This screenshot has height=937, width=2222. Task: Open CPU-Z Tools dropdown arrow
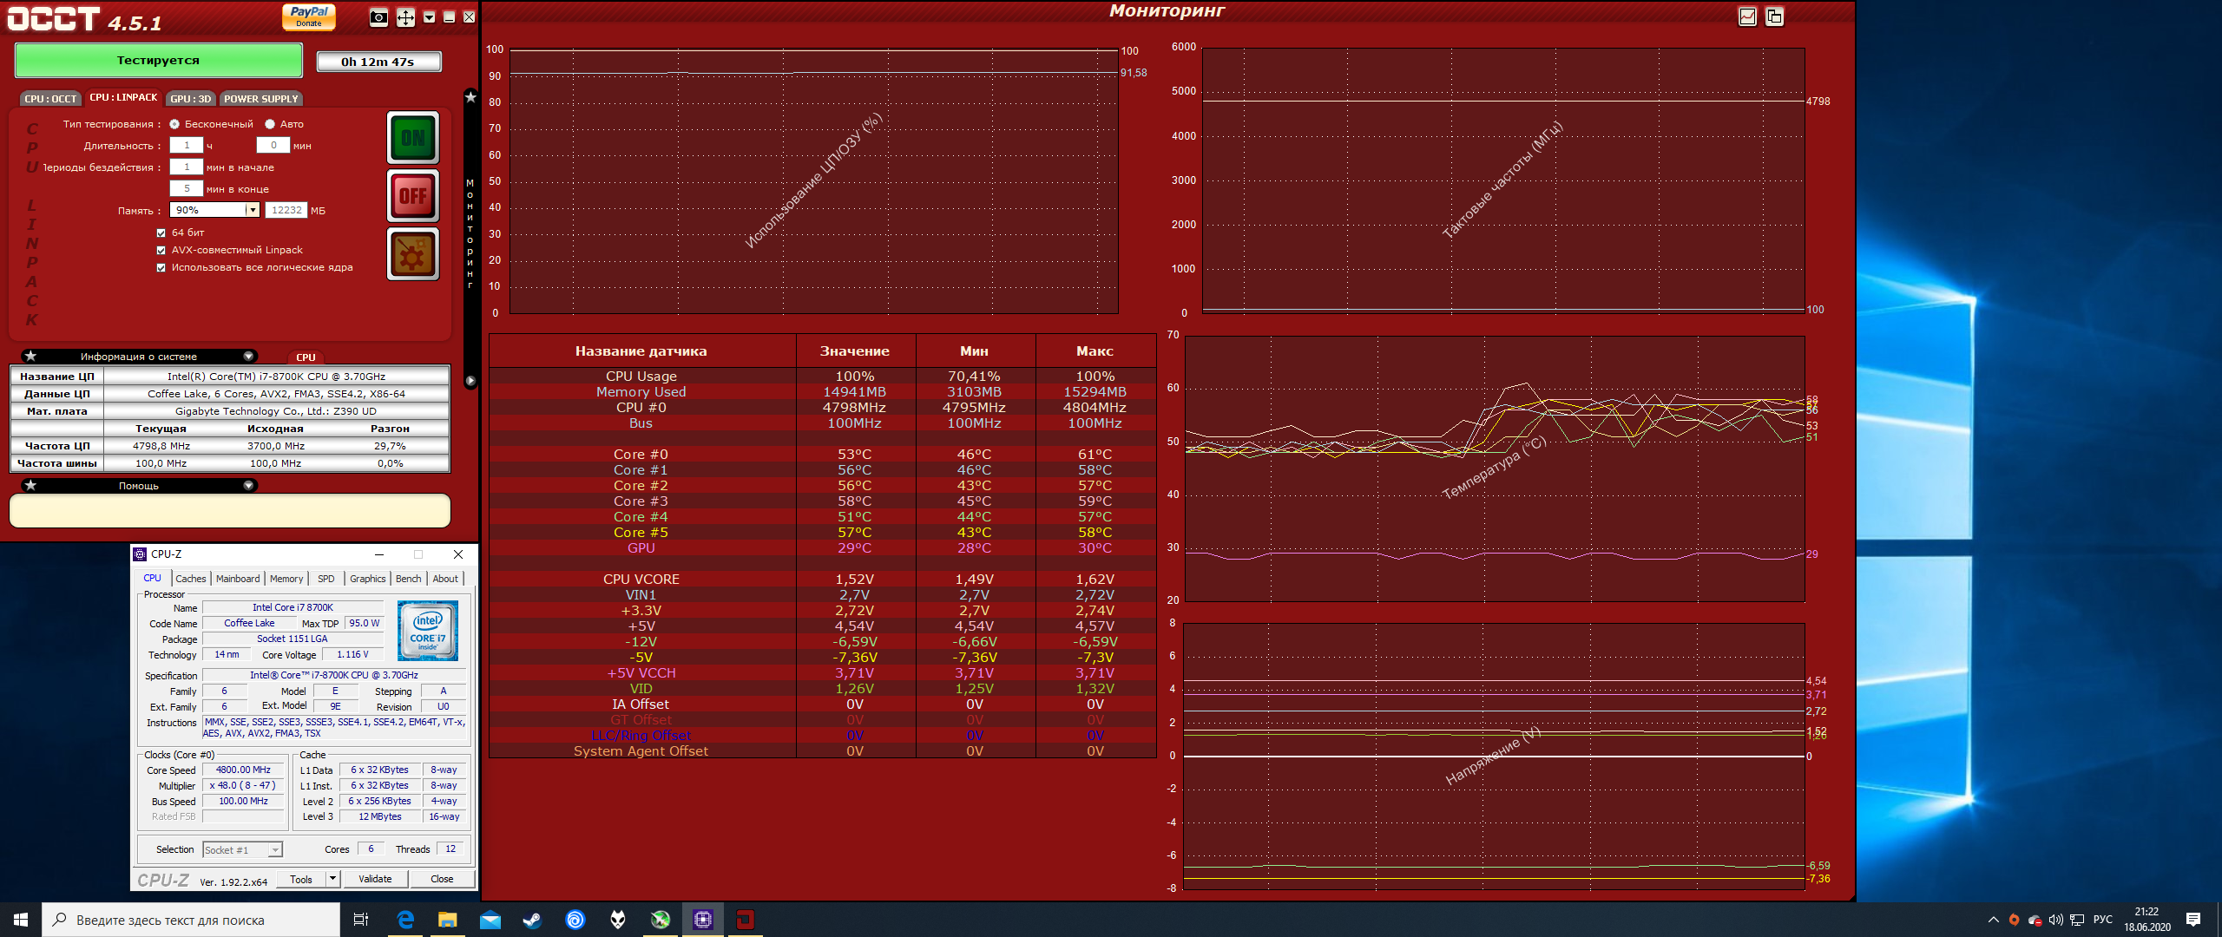click(332, 879)
